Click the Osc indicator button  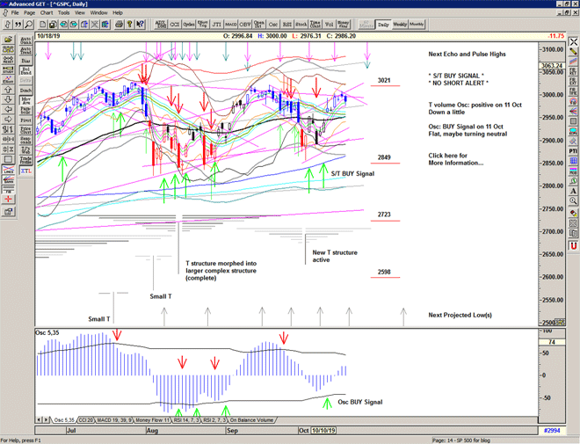pos(273,25)
